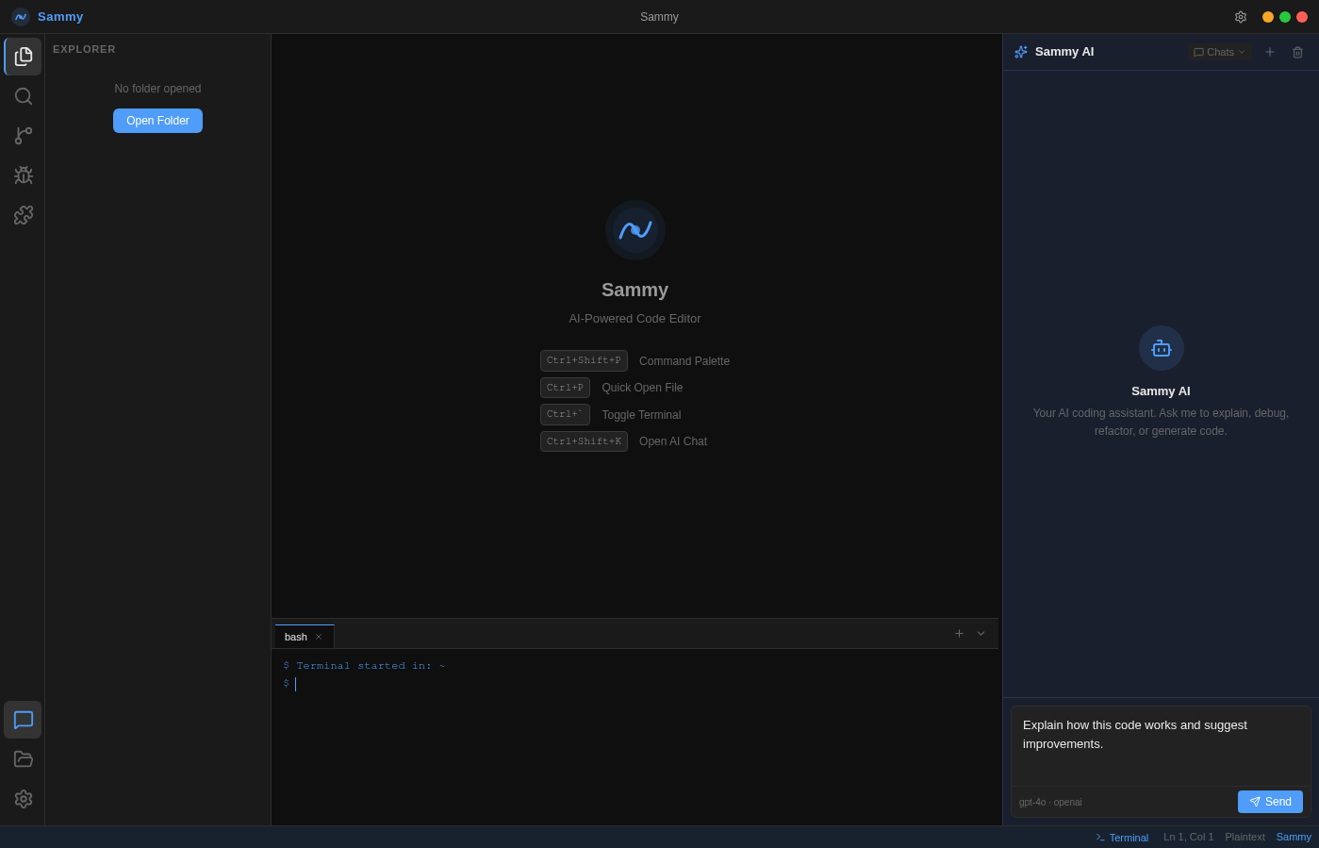
Task: Click the title bar settings gear
Action: (x=1241, y=17)
